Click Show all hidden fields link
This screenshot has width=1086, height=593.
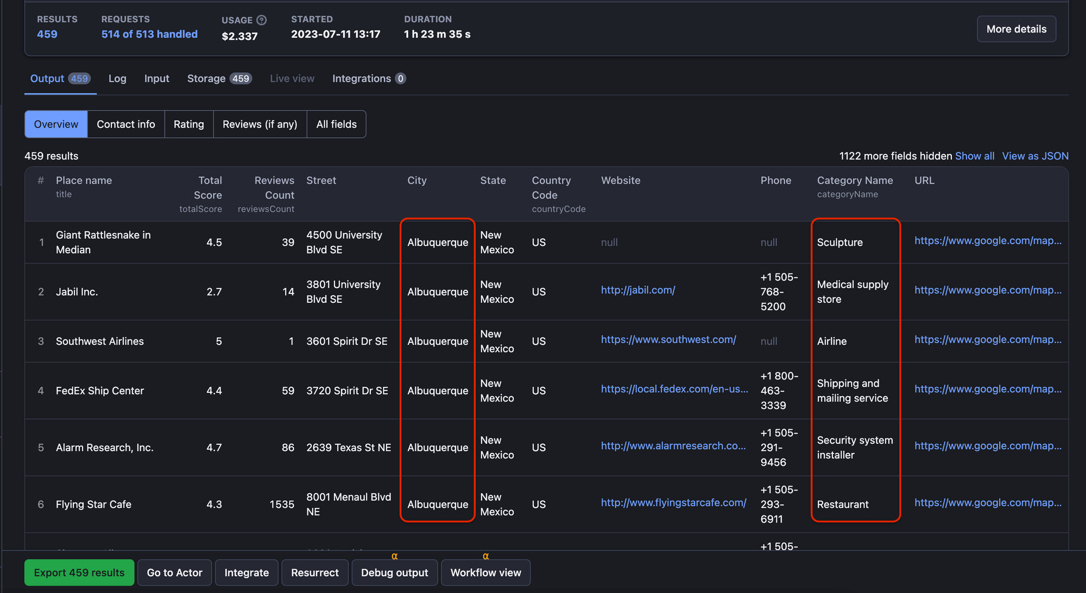(x=975, y=156)
